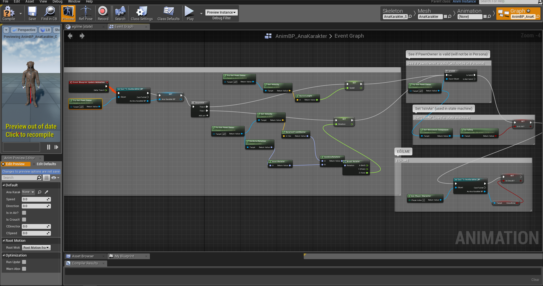
Task: Click the 'Preview out of date' recompile message
Action: (x=31, y=130)
